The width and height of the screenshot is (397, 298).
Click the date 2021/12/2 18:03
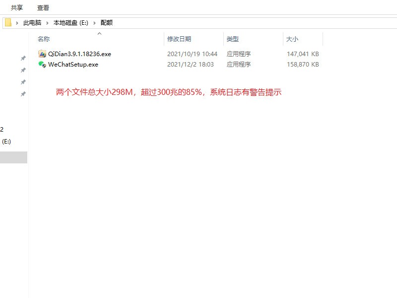pyautogui.click(x=191, y=65)
